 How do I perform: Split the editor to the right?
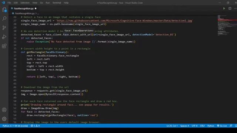[x=230, y=8]
